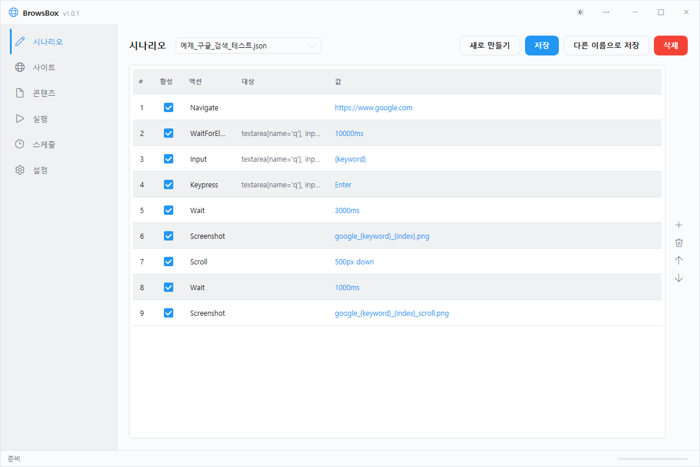700x467 pixels.
Task: Open the three-dots more options menu
Action: 606,12
